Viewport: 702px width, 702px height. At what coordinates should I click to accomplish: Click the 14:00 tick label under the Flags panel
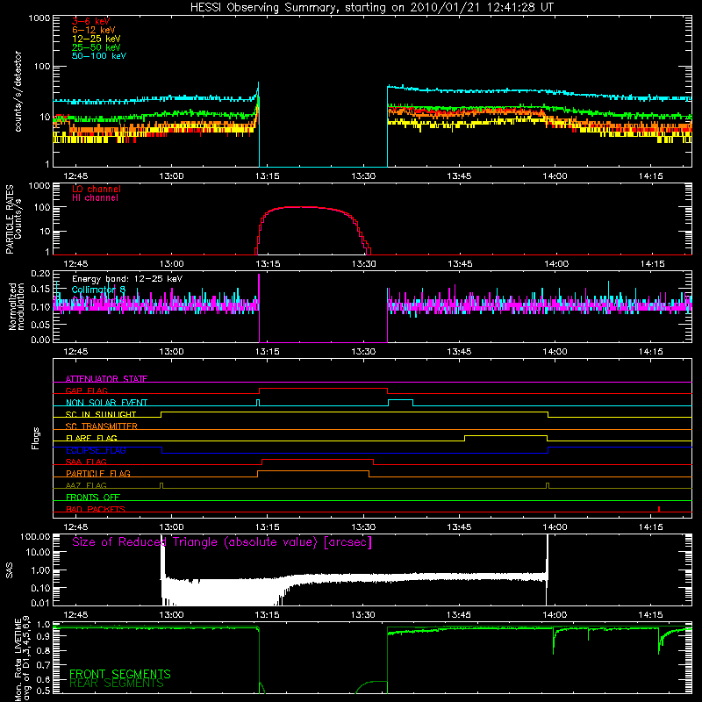pos(555,527)
